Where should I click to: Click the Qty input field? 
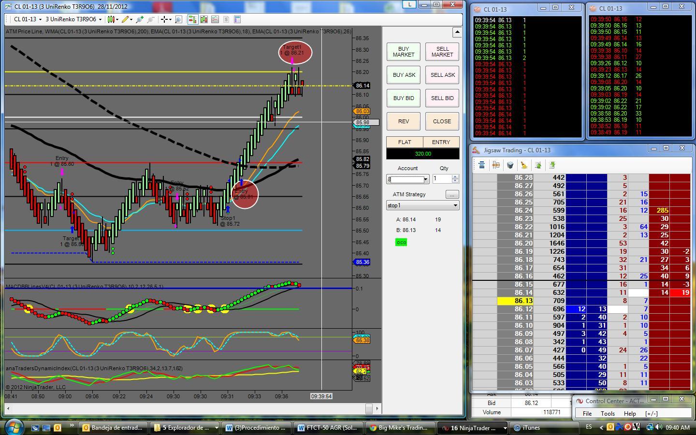[442, 179]
